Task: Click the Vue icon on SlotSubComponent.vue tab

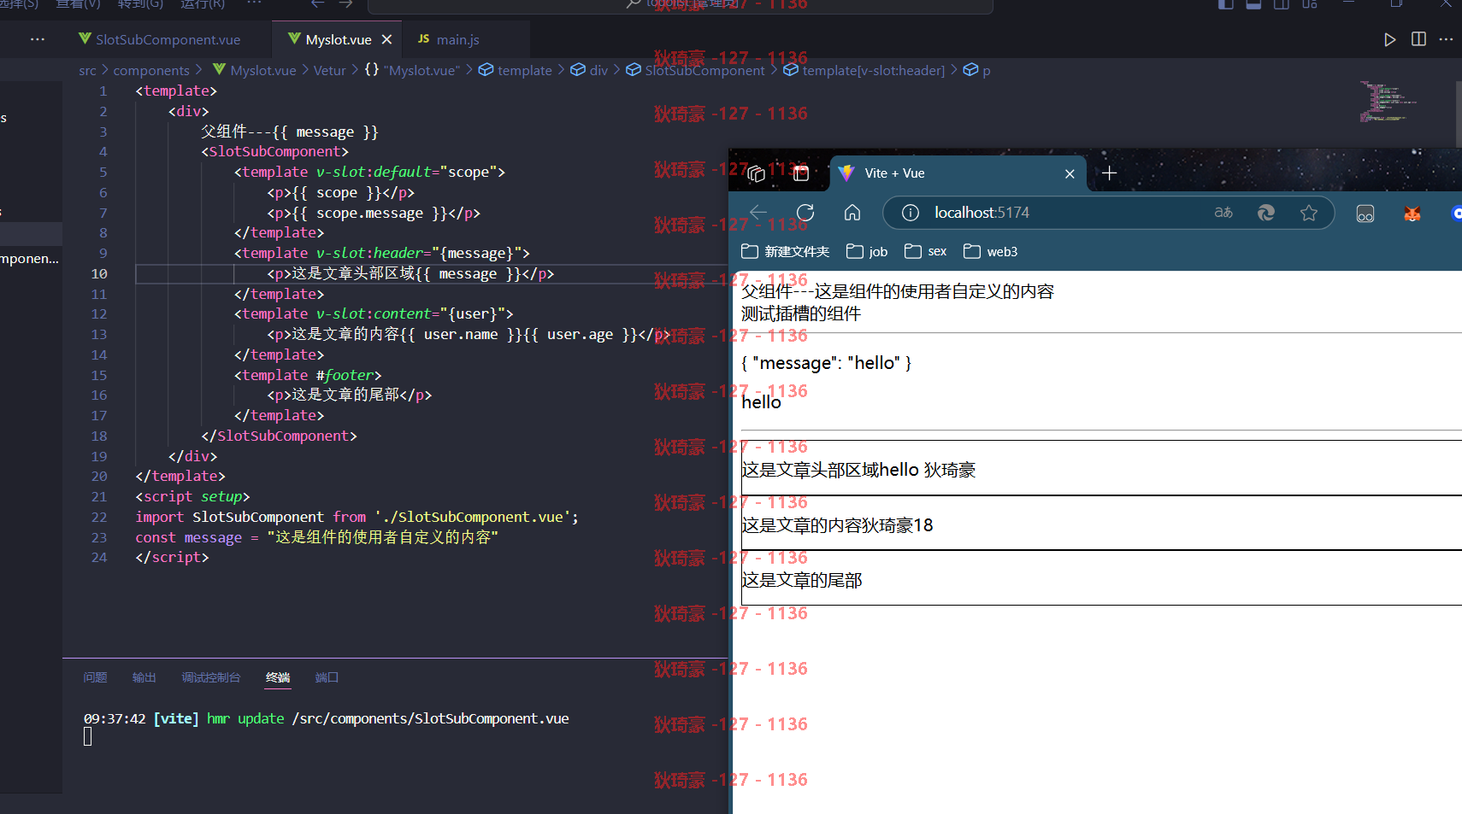Action: click(85, 38)
